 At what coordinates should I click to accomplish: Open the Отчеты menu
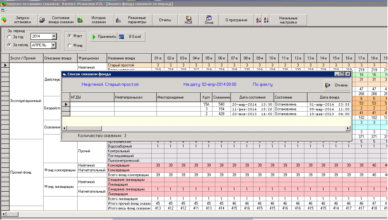165,20
